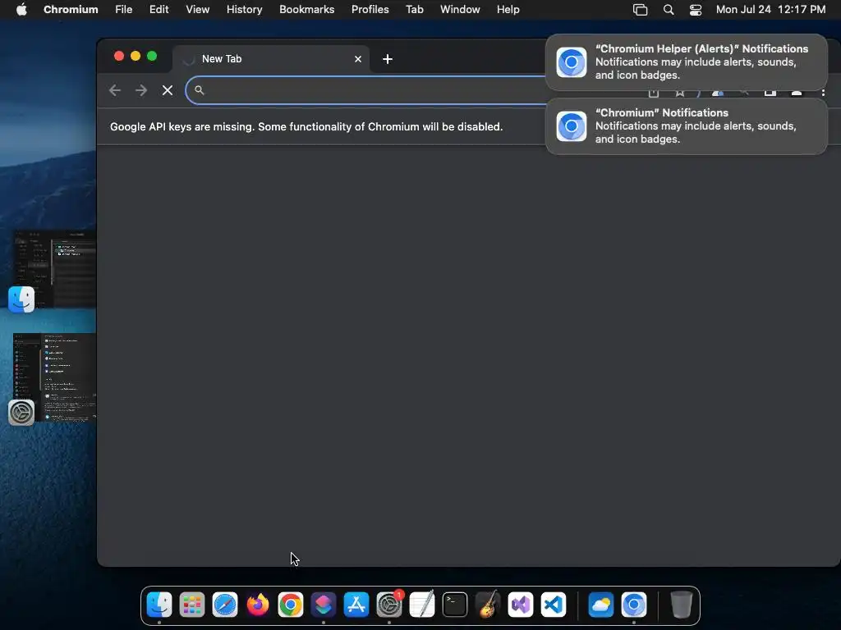Open the History menu
Viewport: 841px width, 630px height.
(244, 9)
